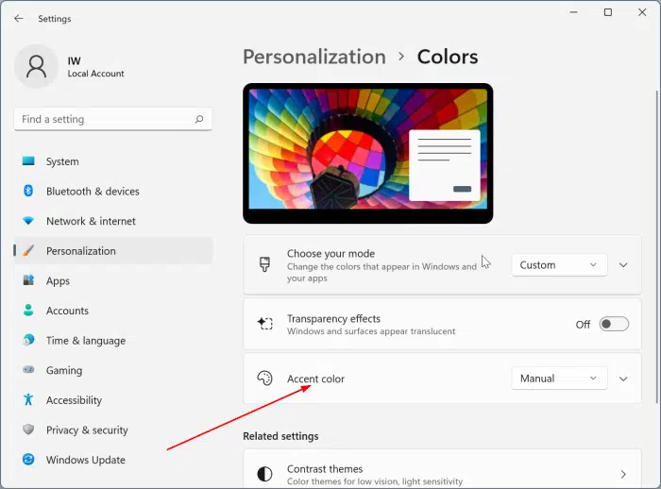661x489 pixels.
Task: Click the Apps icon in sidebar
Action: (x=28, y=280)
